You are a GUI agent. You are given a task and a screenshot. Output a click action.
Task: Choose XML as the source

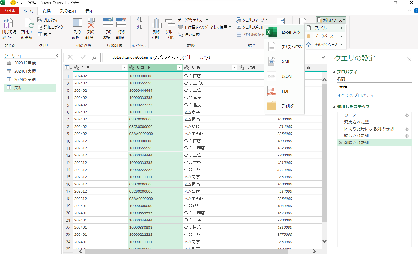284,61
